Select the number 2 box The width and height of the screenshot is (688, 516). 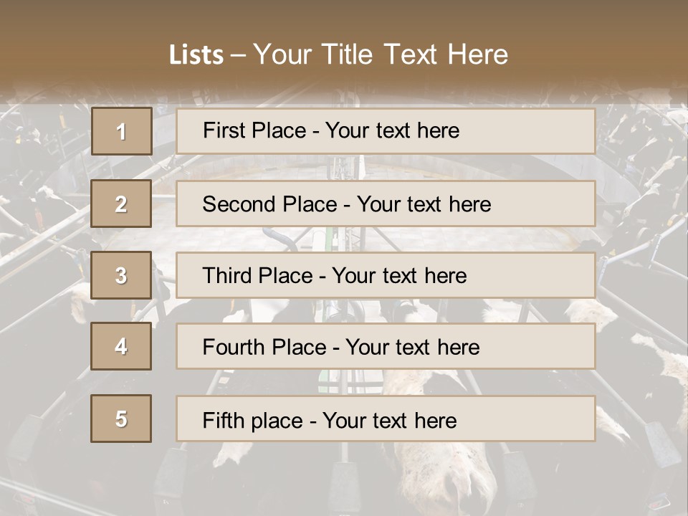(x=121, y=204)
